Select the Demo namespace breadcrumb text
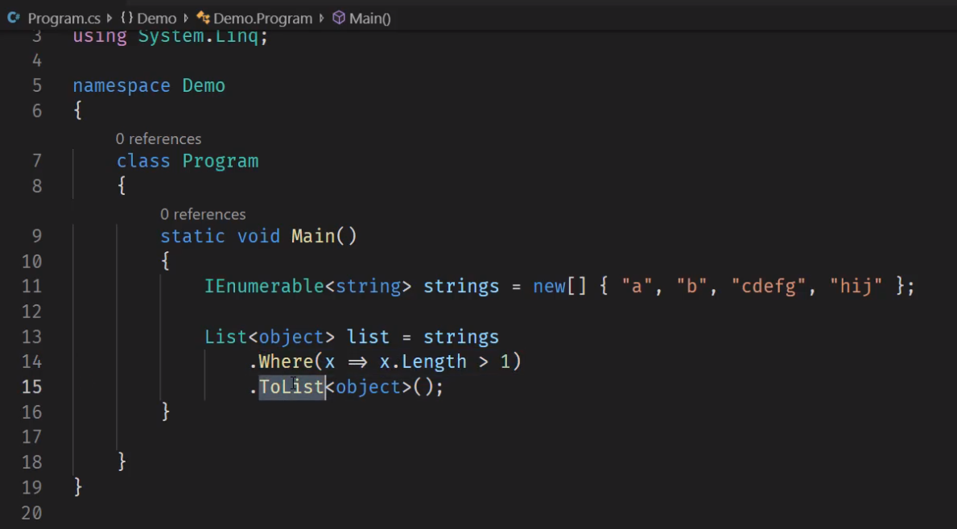The width and height of the screenshot is (957, 529). pos(157,18)
